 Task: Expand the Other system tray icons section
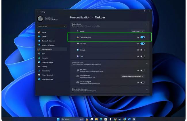coord(147,90)
